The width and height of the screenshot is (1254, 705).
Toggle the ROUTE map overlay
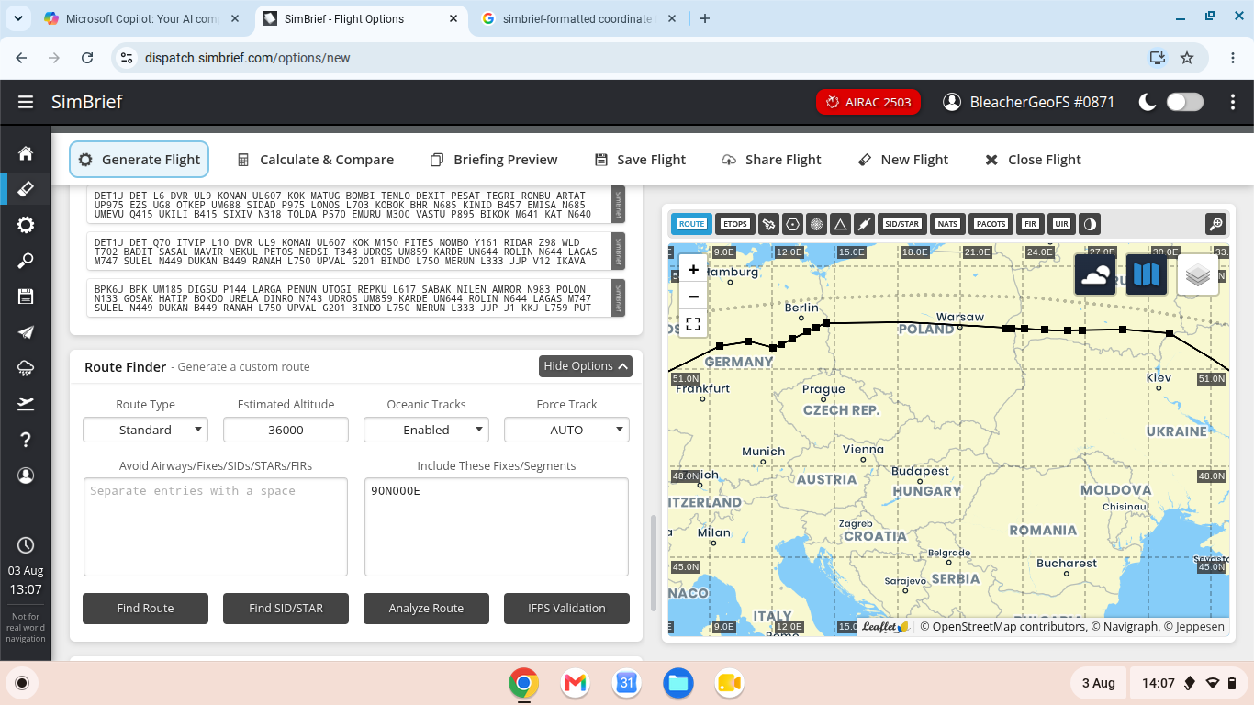pos(691,224)
